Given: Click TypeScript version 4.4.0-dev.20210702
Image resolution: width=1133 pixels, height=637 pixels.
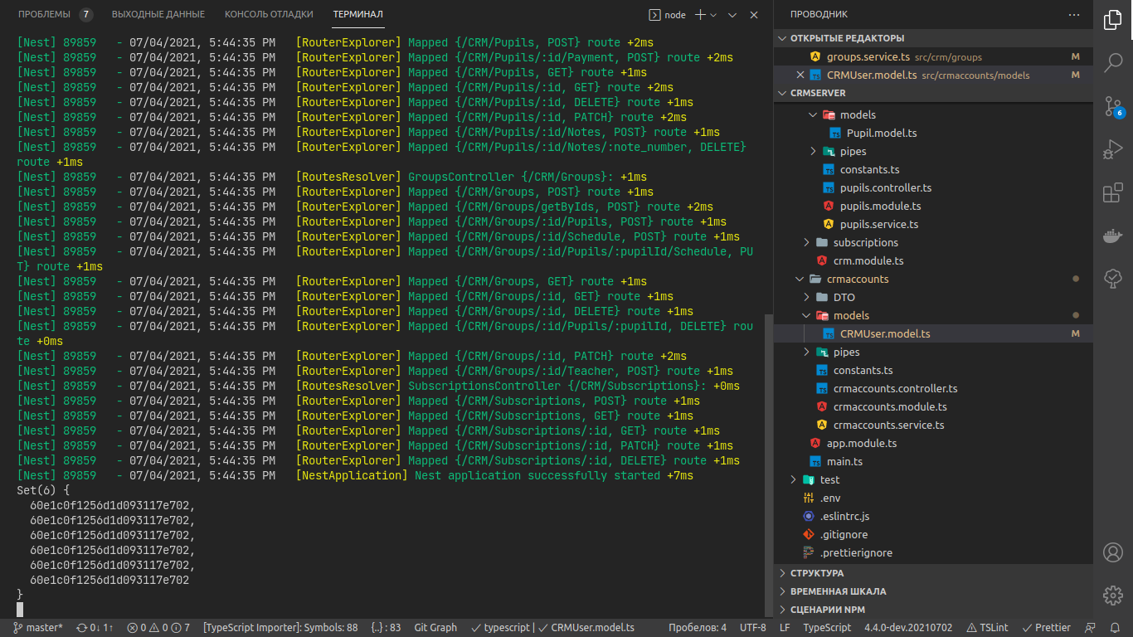Looking at the screenshot, I should pos(908,628).
